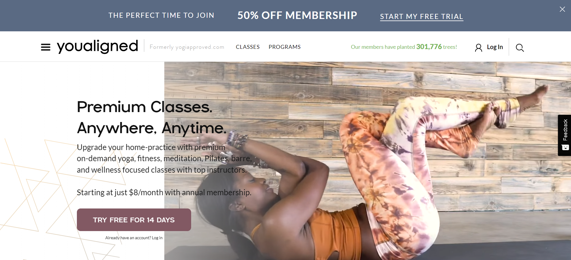Click Log in below the trial button
Screen dimensions: 571x260
157,238
